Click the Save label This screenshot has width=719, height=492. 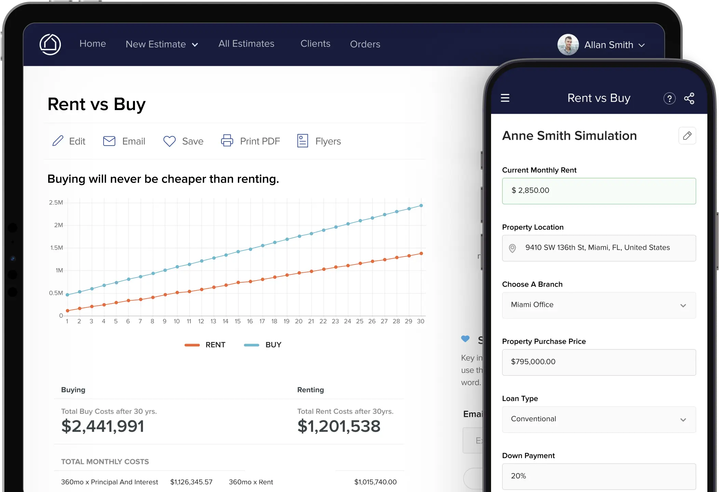click(x=193, y=141)
